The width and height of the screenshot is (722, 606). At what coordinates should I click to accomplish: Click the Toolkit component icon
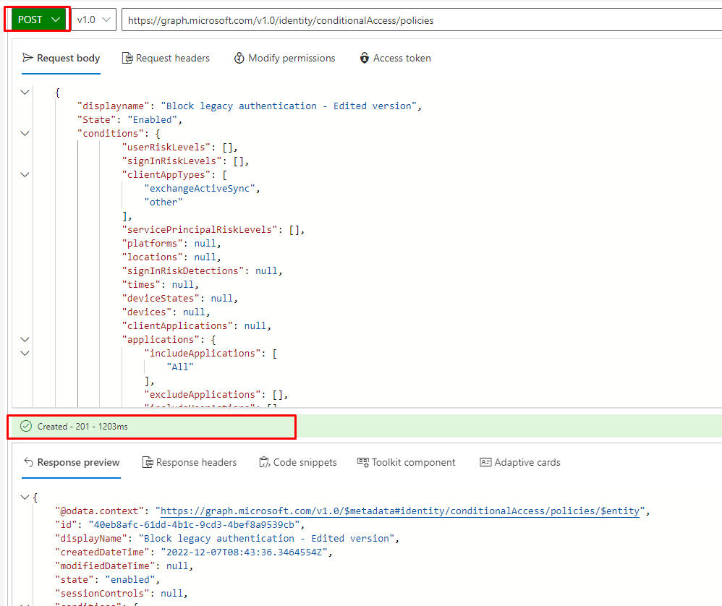pyautogui.click(x=363, y=462)
